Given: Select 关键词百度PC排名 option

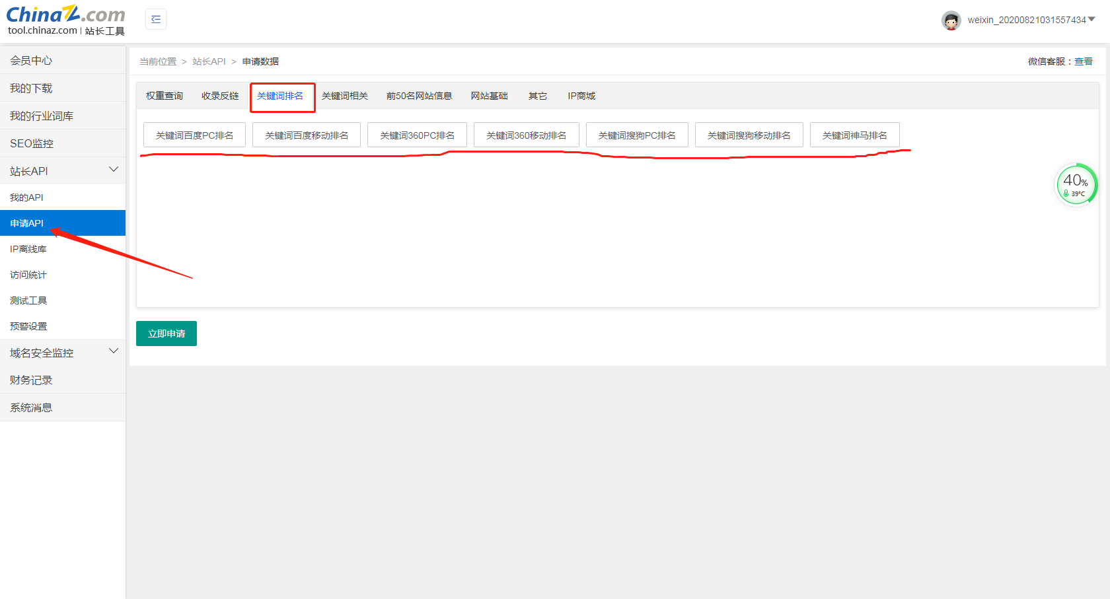Looking at the screenshot, I should click(194, 135).
